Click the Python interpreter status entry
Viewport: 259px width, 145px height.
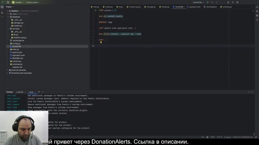243,137
